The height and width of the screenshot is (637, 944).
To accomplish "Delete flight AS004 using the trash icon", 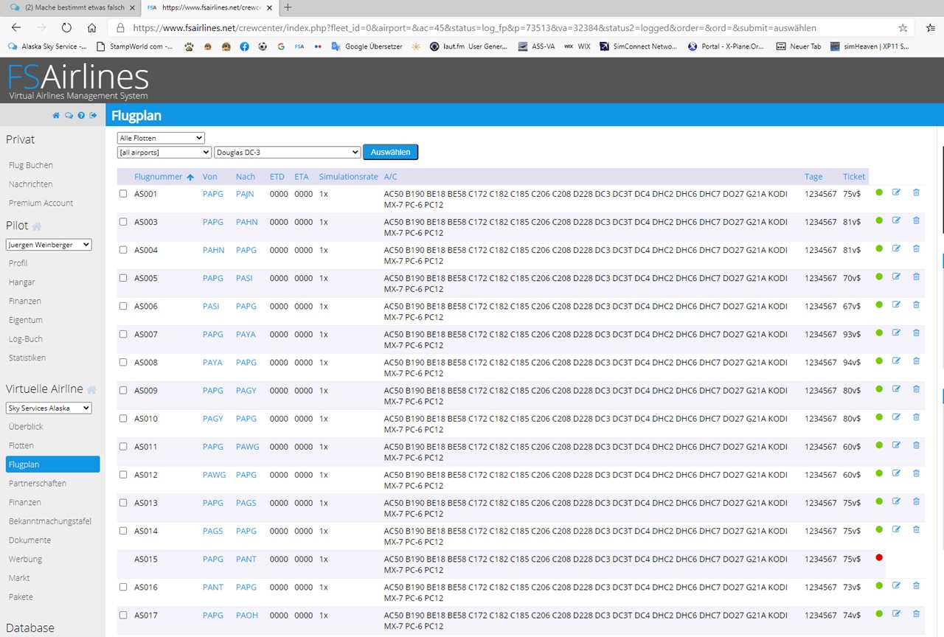I will pyautogui.click(x=916, y=248).
